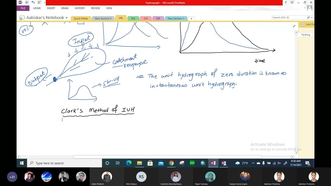331x186 pixels.
Task: Click the notebook icon beside Aabiskar's Notebook
Action: [22, 18]
